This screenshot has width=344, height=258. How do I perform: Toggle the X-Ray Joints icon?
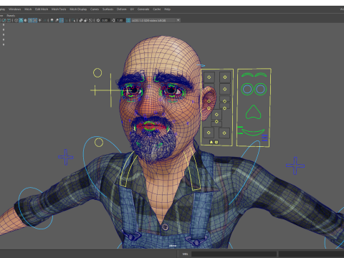click(x=90, y=20)
